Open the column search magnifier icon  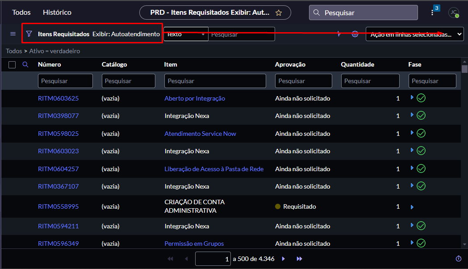(25, 64)
